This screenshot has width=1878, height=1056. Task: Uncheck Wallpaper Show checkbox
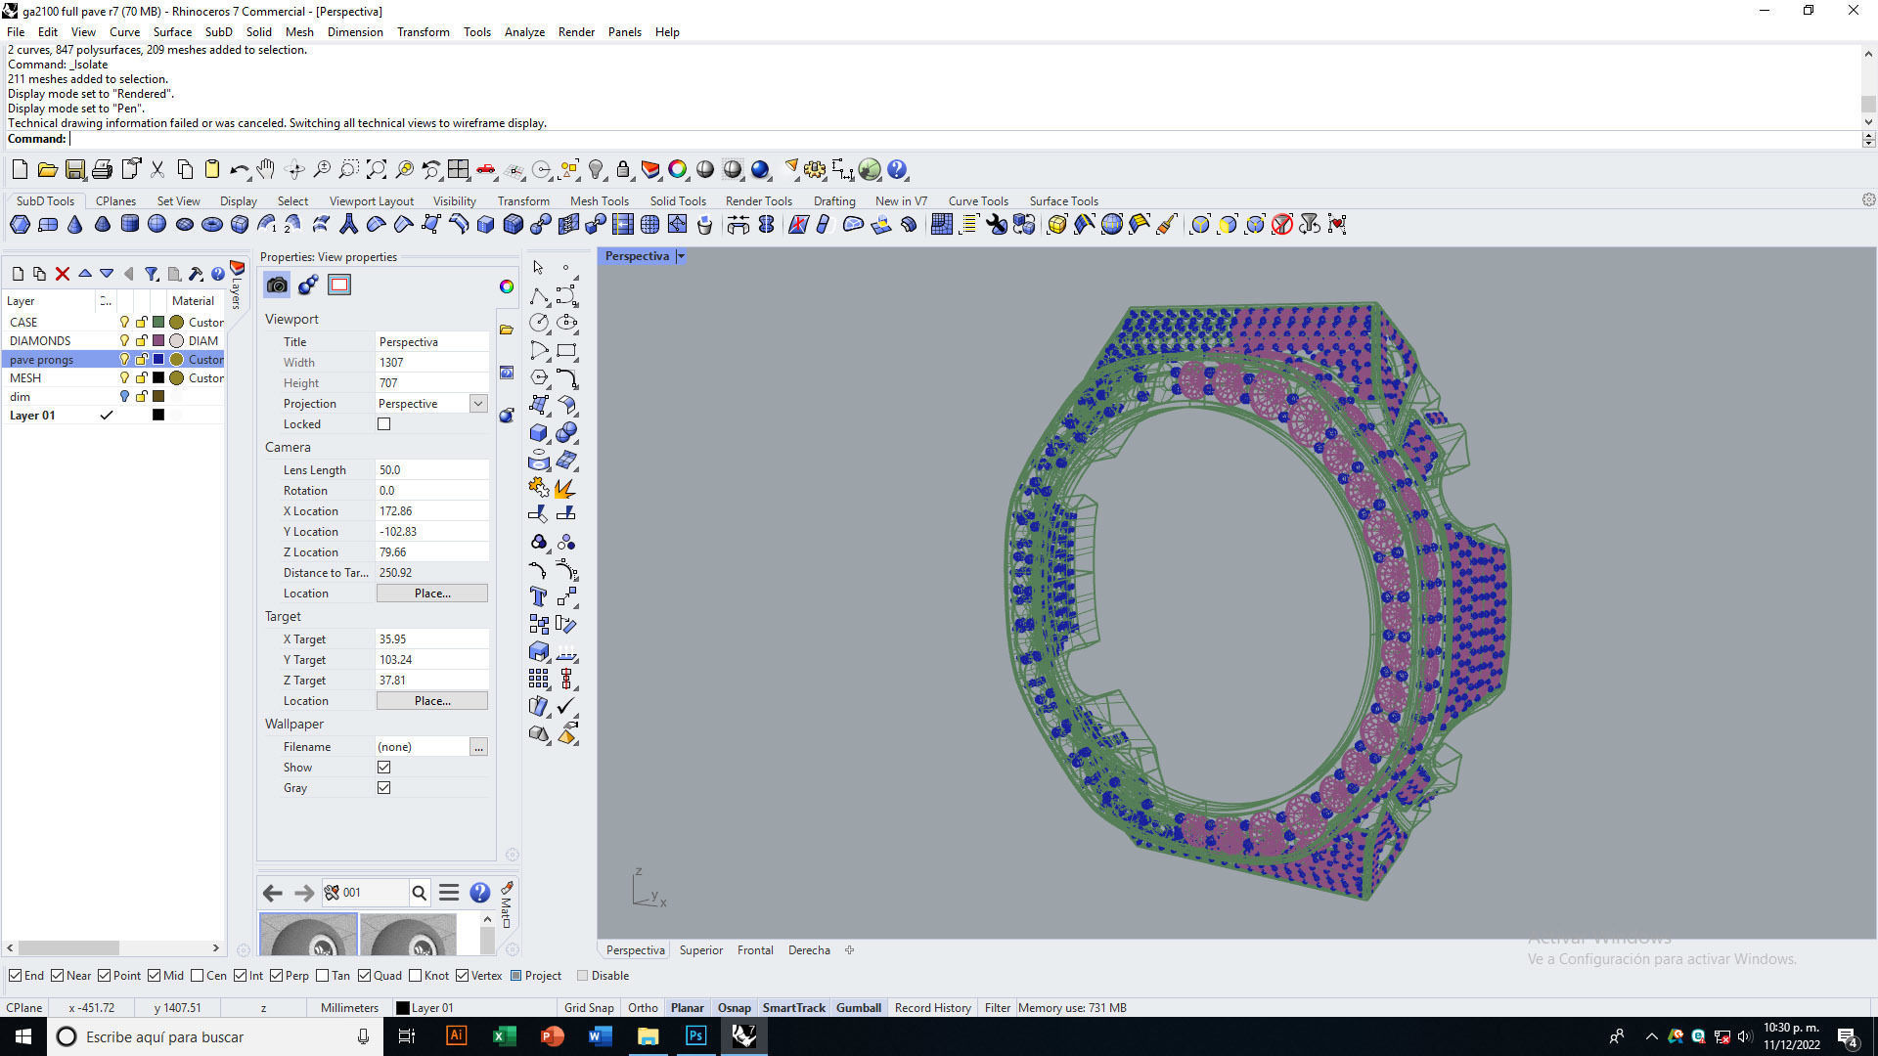383,768
